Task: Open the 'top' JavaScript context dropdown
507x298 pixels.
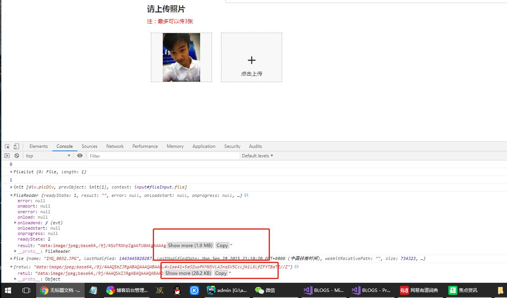Action: tap(48, 156)
